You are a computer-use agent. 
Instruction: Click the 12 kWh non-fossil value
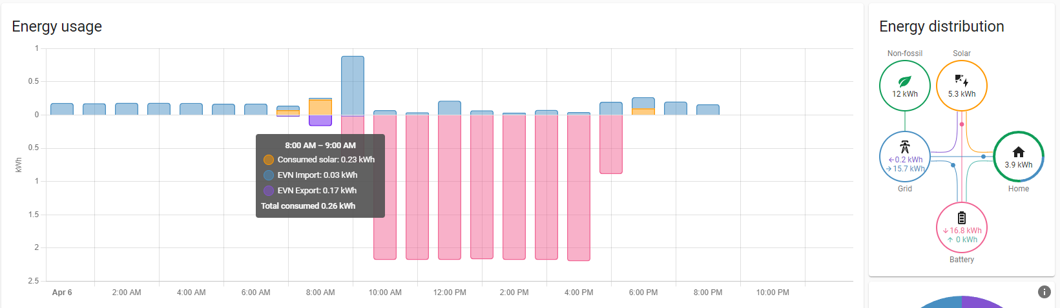[x=905, y=94]
